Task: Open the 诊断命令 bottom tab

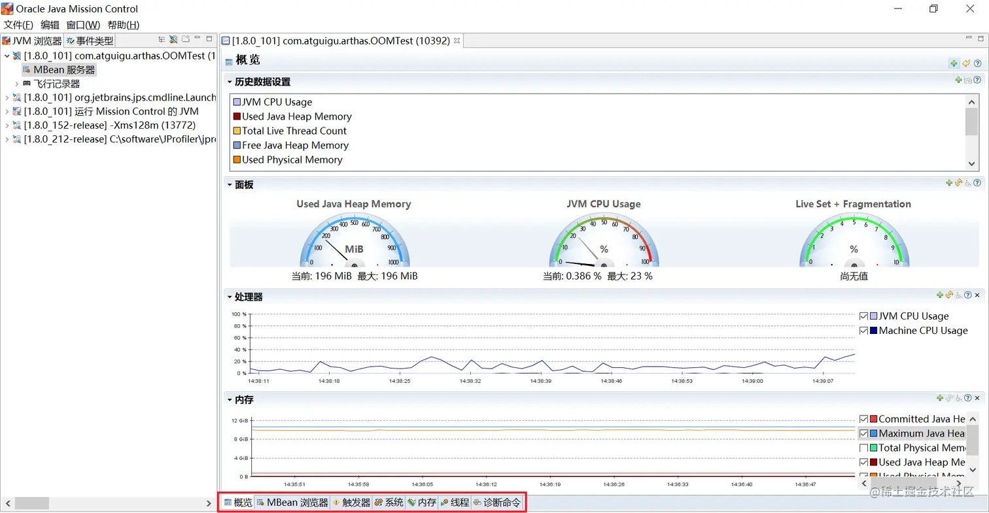Action: 497,503
